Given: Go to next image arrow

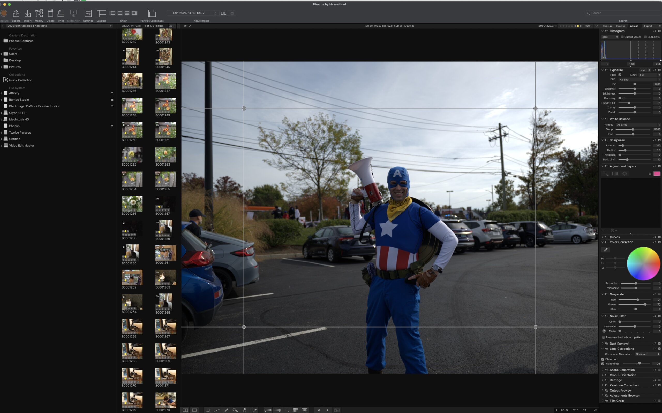Looking at the screenshot, I should (x=328, y=410).
